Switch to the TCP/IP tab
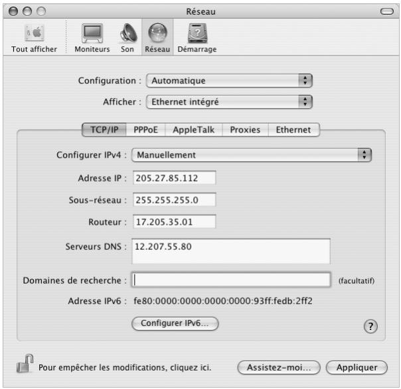Image resolution: width=401 pixels, height=389 pixels. point(104,130)
